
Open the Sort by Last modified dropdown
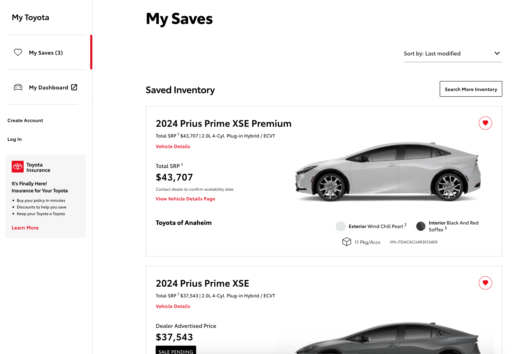coord(453,53)
